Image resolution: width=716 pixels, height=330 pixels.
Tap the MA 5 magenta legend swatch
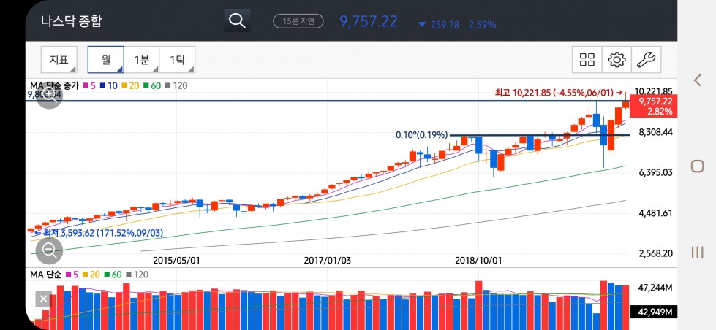(85, 85)
